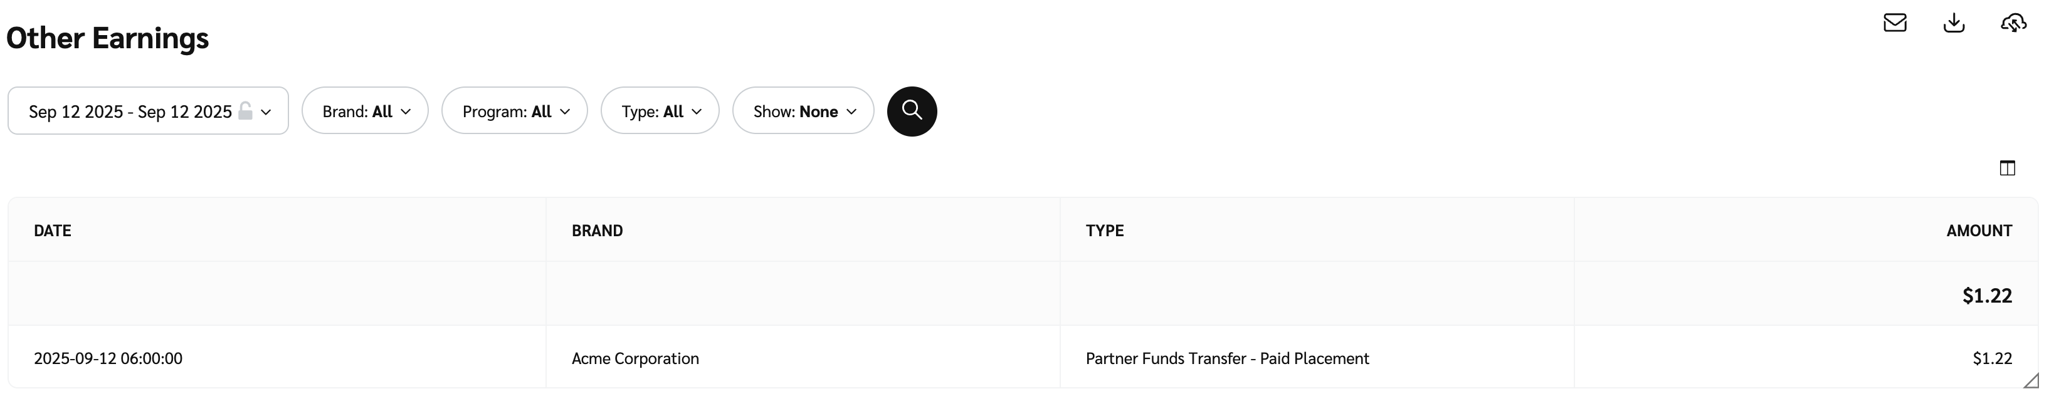Sort by the BRAND column header
The image size is (2049, 401).
(598, 231)
